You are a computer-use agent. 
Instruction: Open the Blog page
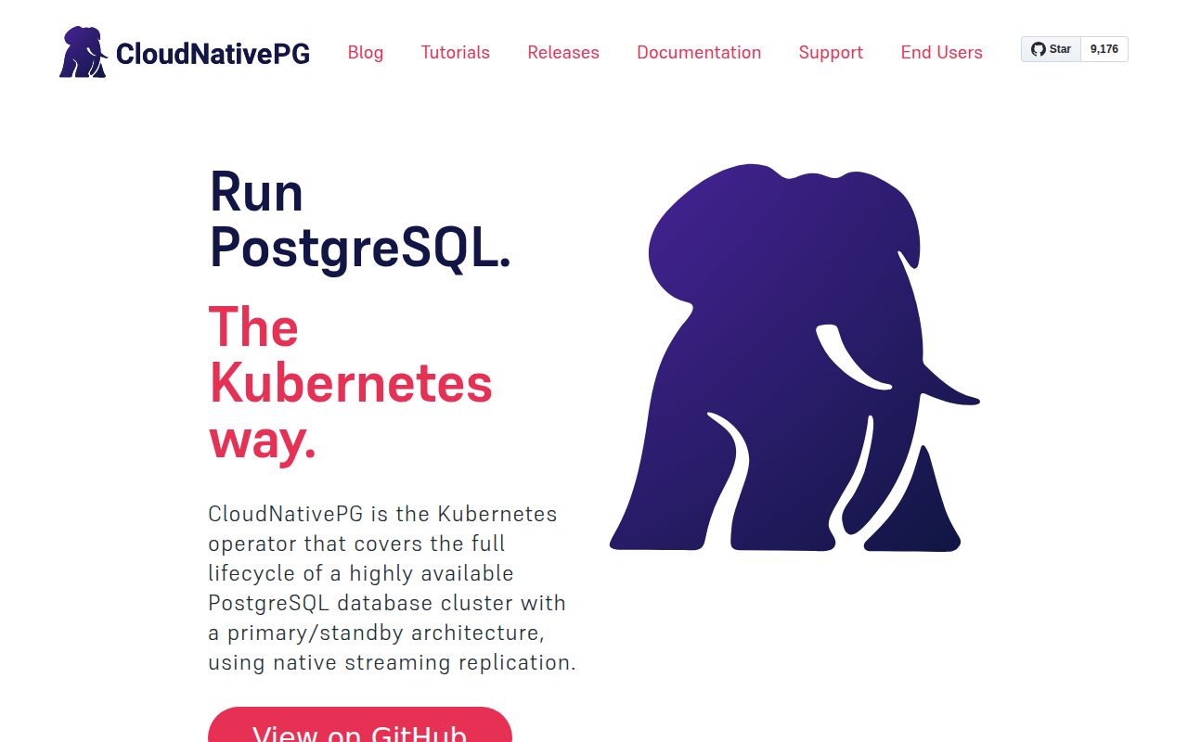pyautogui.click(x=366, y=53)
